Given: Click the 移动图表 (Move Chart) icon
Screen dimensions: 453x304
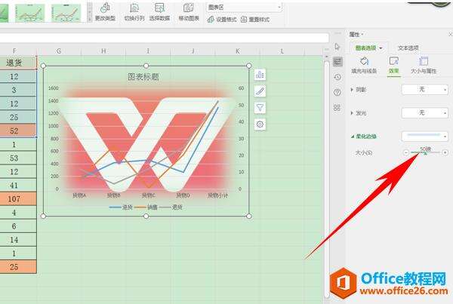Looking at the screenshot, I should (x=189, y=12).
